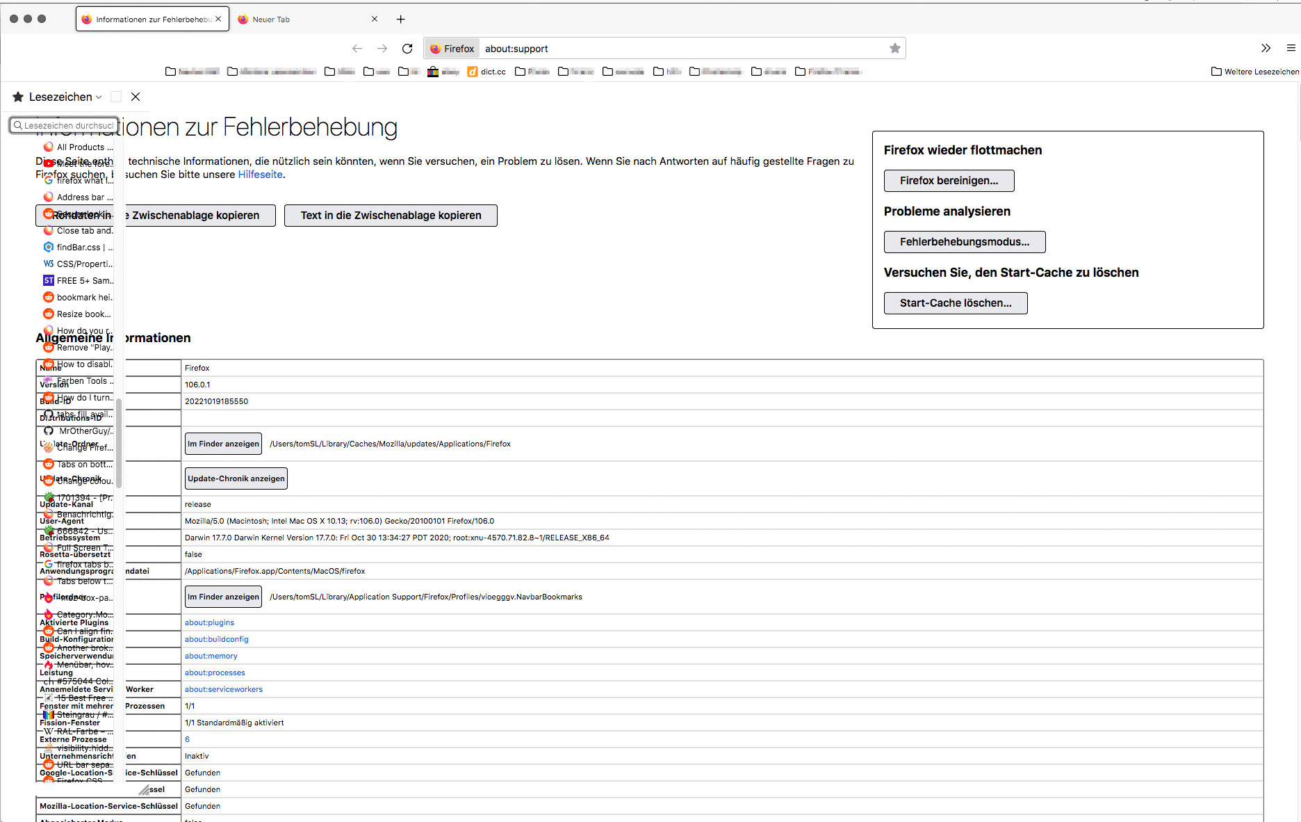Click the ST favicon beside 'FREE 5+ Sam..'
This screenshot has width=1301, height=822.
pos(49,280)
